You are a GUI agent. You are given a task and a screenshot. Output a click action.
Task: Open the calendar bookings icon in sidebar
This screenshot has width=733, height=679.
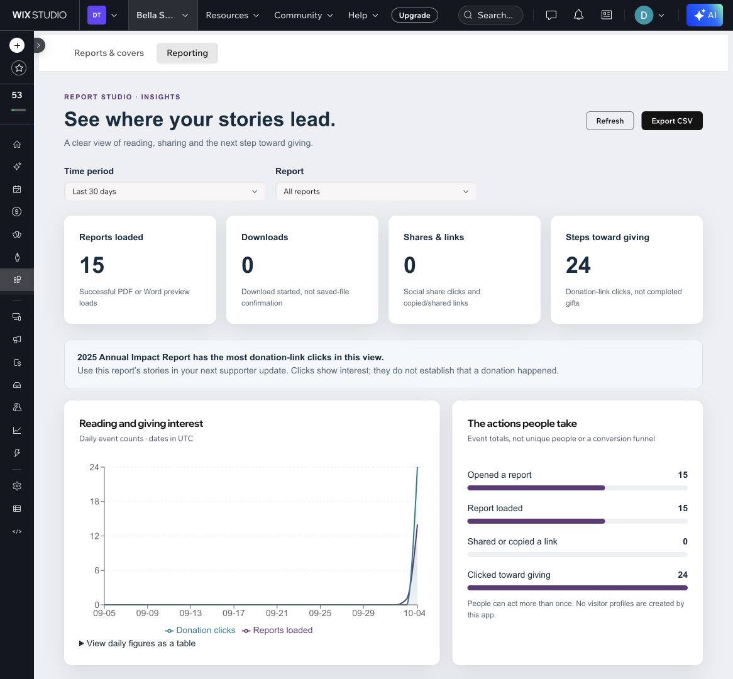(17, 189)
